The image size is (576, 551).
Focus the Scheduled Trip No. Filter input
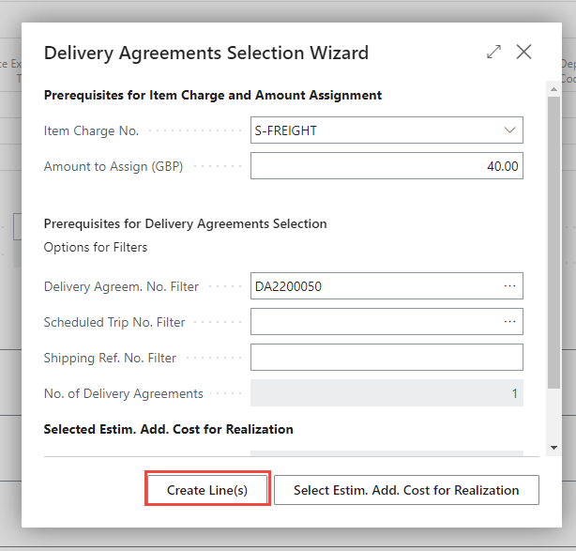pos(387,322)
